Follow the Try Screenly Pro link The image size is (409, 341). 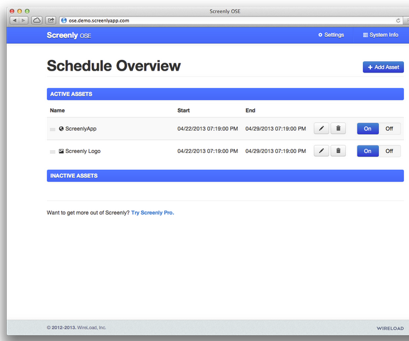pyautogui.click(x=152, y=212)
